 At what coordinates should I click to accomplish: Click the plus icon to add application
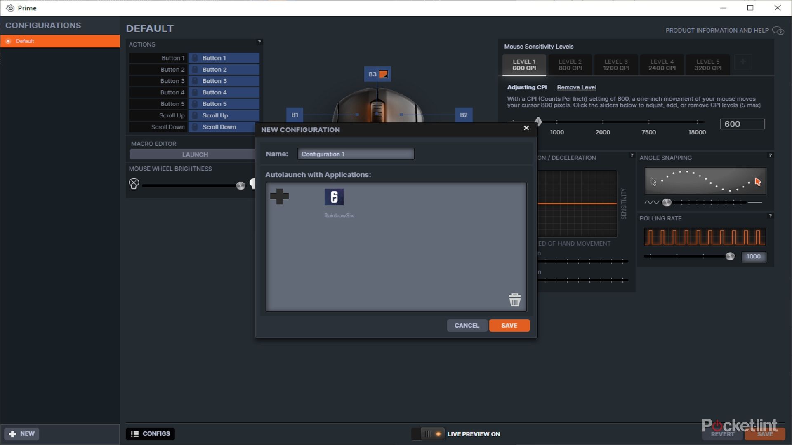[279, 197]
